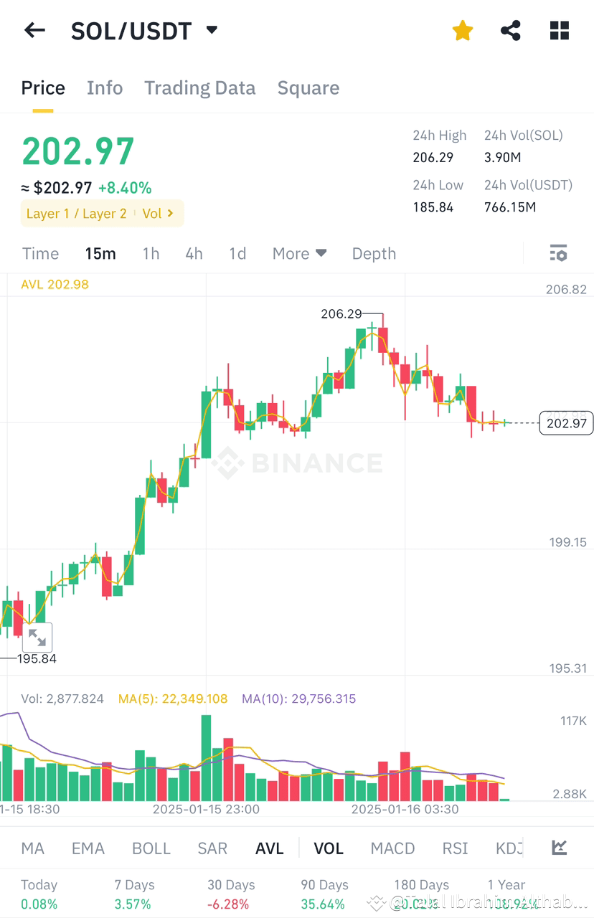Select the 1h timeframe
This screenshot has width=594, height=918.
point(151,253)
